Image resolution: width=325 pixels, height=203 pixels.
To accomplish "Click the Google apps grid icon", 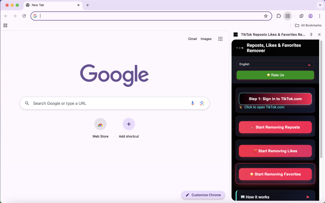I will [220, 39].
